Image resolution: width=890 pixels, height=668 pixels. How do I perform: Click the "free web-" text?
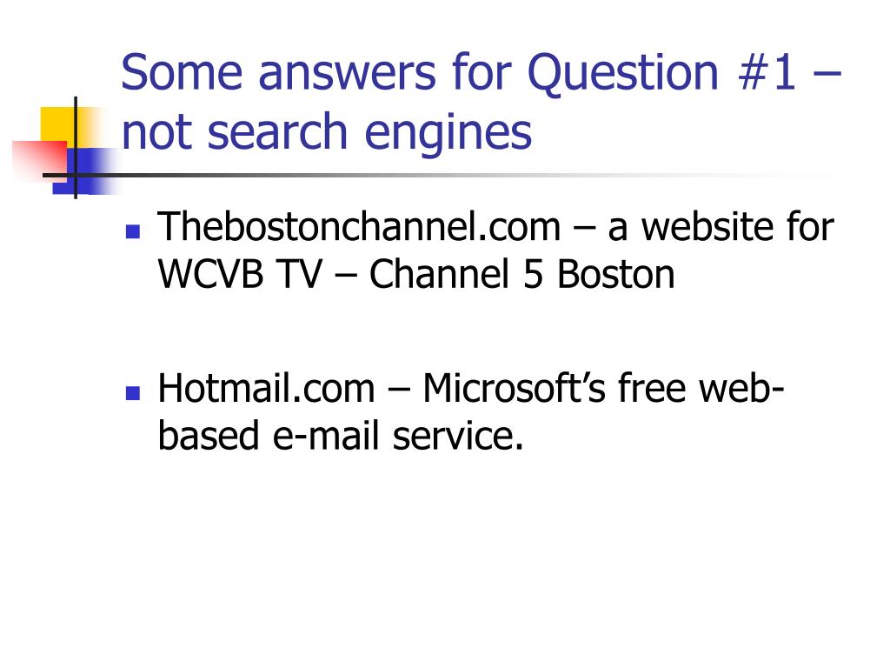tap(701, 389)
